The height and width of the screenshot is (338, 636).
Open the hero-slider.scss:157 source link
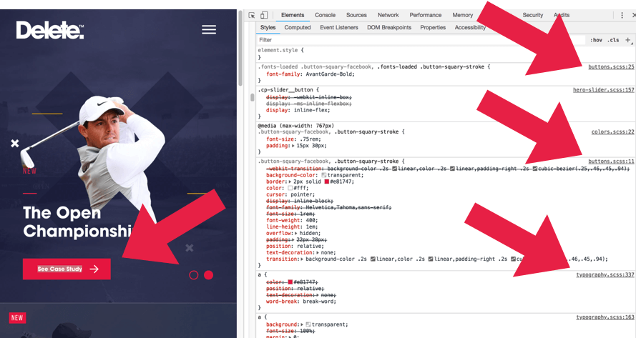603,90
